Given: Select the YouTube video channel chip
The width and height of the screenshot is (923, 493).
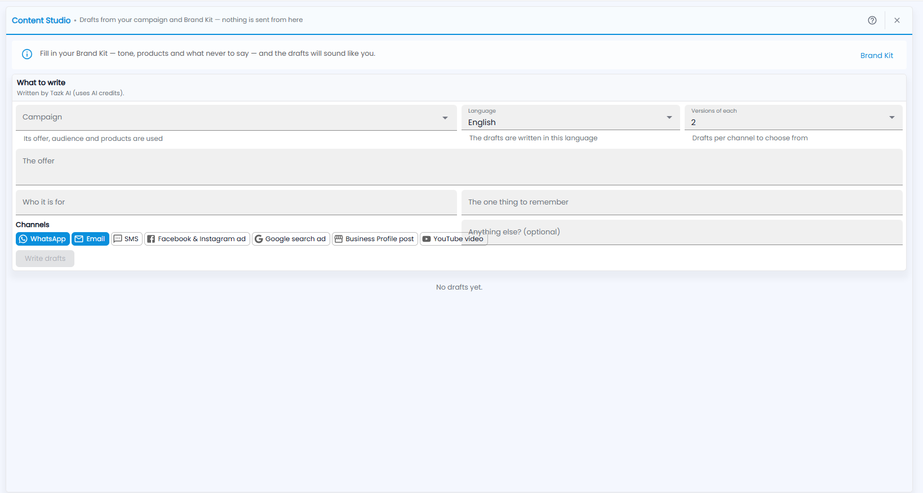Looking at the screenshot, I should click(x=454, y=239).
